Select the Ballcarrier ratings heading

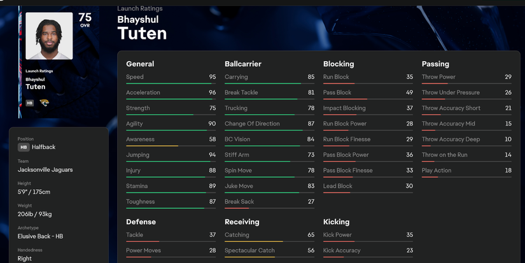(x=243, y=64)
